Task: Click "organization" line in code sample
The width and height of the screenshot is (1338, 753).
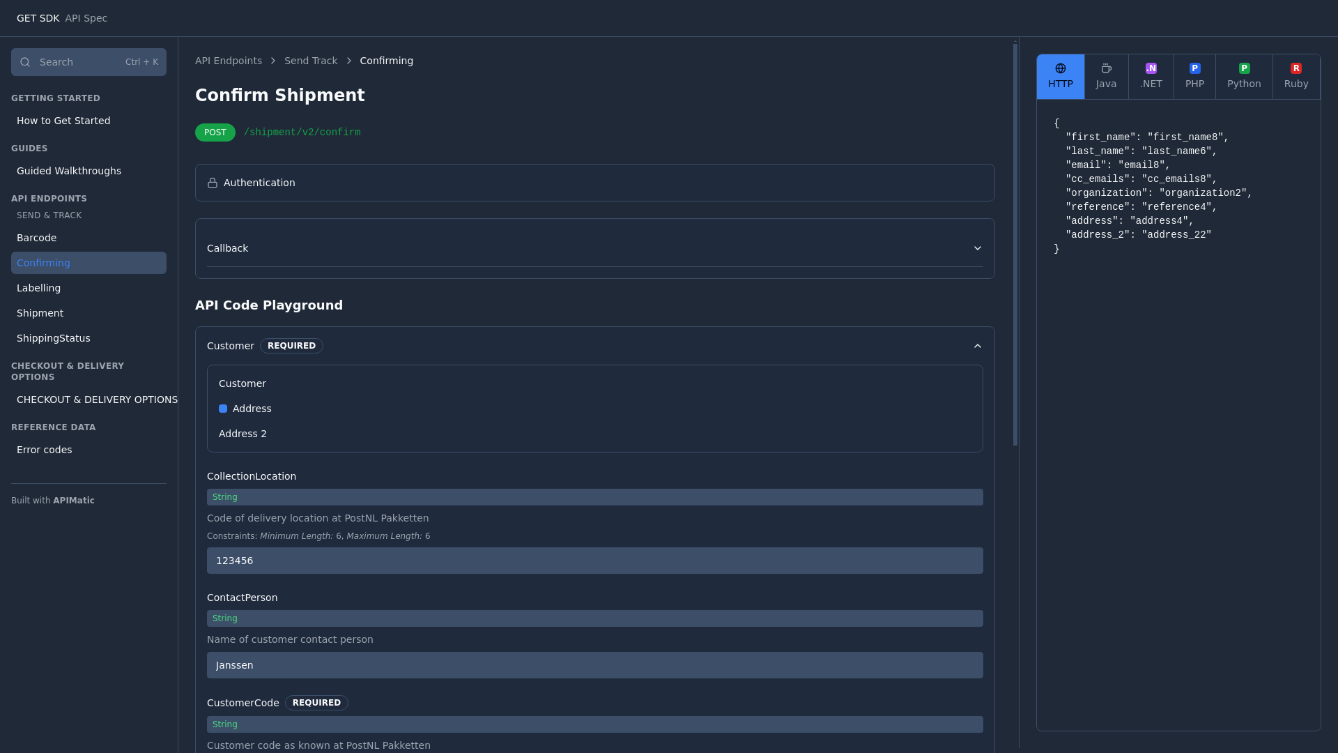Action: [x=1159, y=193]
